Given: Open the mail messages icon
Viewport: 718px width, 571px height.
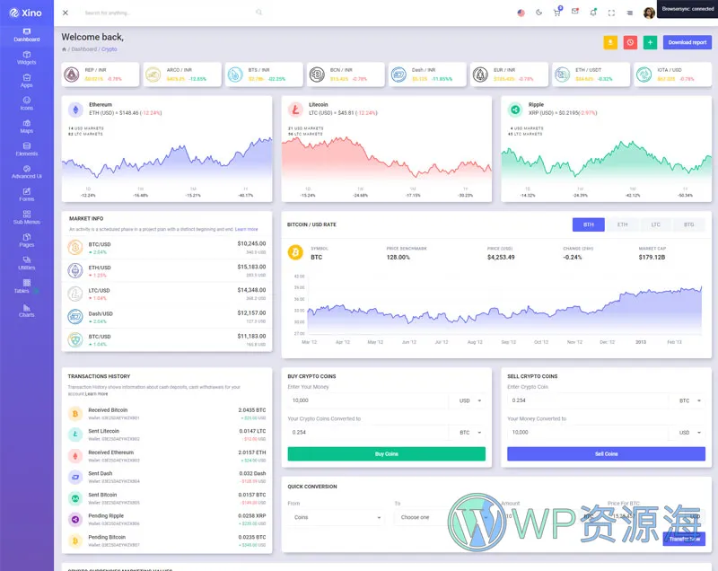Looking at the screenshot, I should tap(574, 13).
